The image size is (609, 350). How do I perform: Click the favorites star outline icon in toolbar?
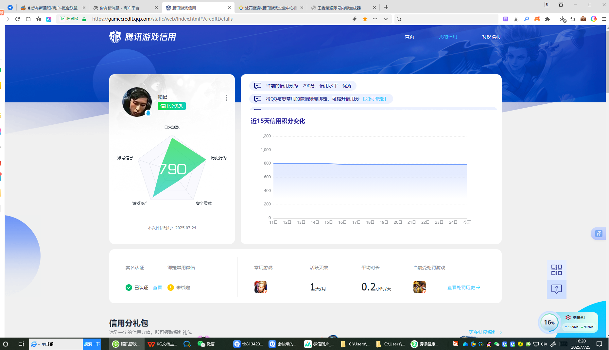(x=39, y=19)
